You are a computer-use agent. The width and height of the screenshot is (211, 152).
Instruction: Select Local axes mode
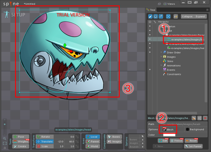coord(93,137)
